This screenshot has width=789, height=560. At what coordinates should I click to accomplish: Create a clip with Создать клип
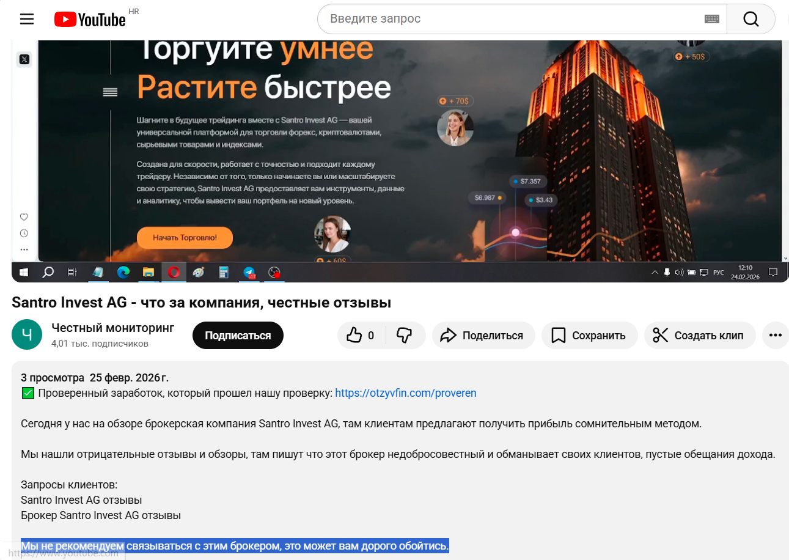point(699,335)
